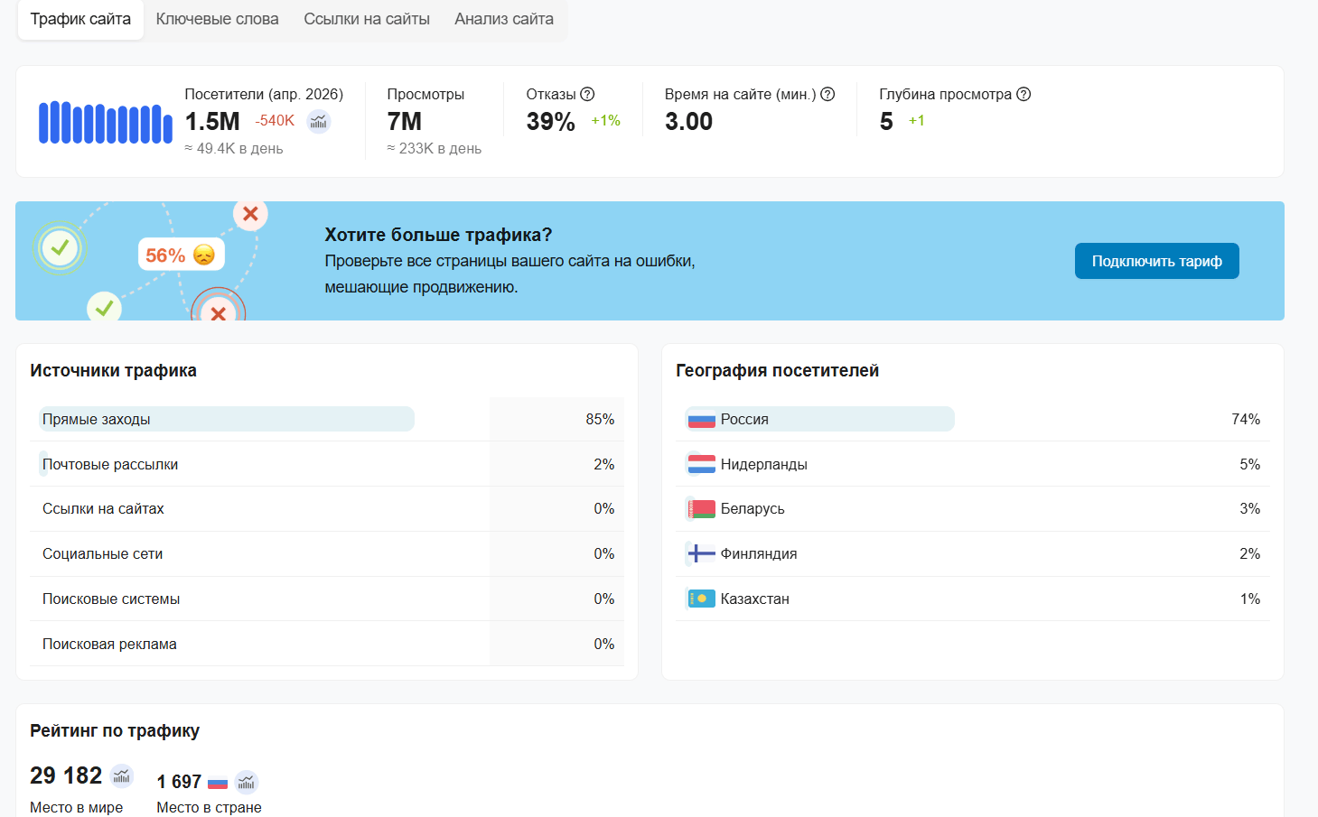Click the Подключить тариф button
This screenshot has width=1318, height=817.
pyautogui.click(x=1157, y=261)
